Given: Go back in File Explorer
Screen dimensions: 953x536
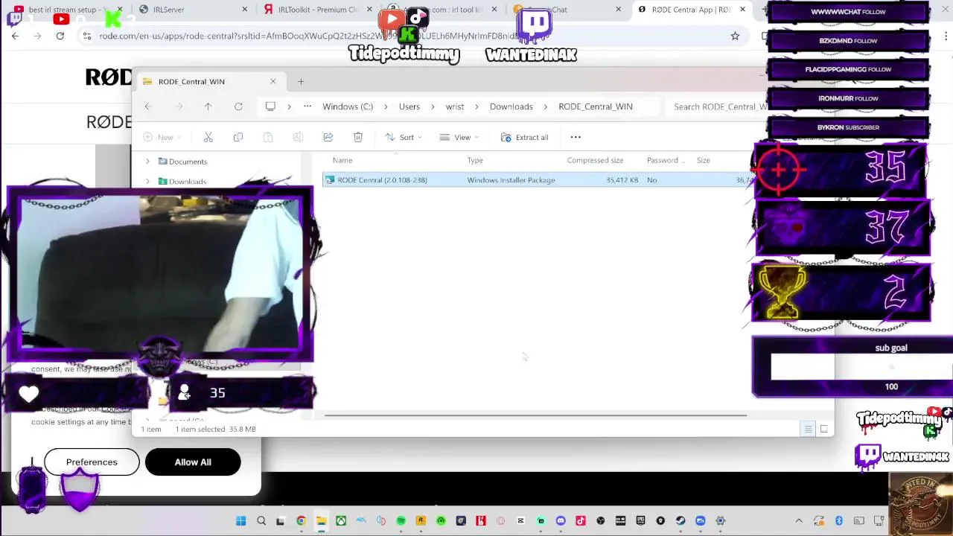Looking at the screenshot, I should (147, 106).
